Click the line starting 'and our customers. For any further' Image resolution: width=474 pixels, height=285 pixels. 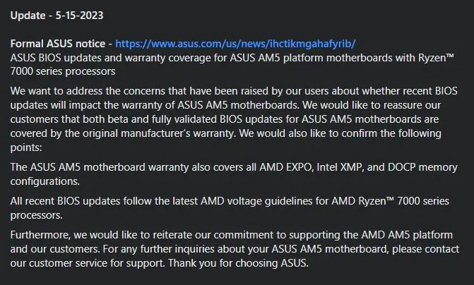click(x=235, y=249)
